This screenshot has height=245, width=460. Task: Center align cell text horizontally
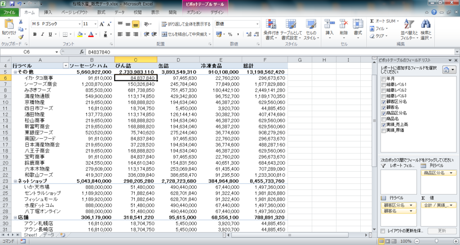pos(128,34)
